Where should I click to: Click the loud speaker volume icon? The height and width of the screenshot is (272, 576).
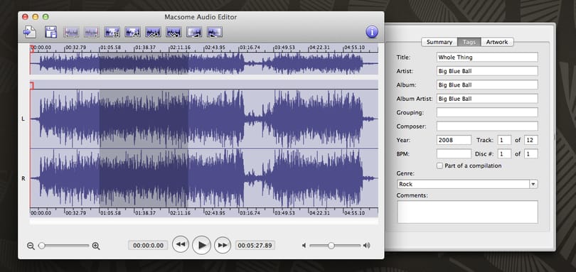pos(367,246)
